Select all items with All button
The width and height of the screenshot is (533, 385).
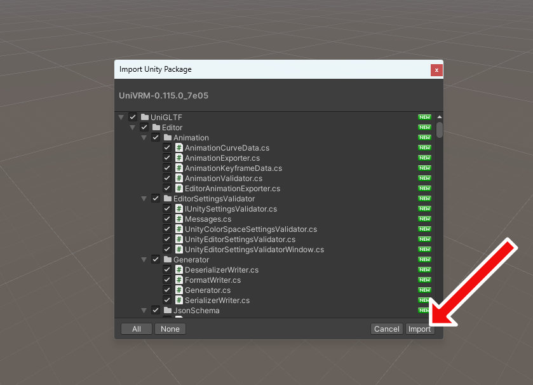(137, 329)
